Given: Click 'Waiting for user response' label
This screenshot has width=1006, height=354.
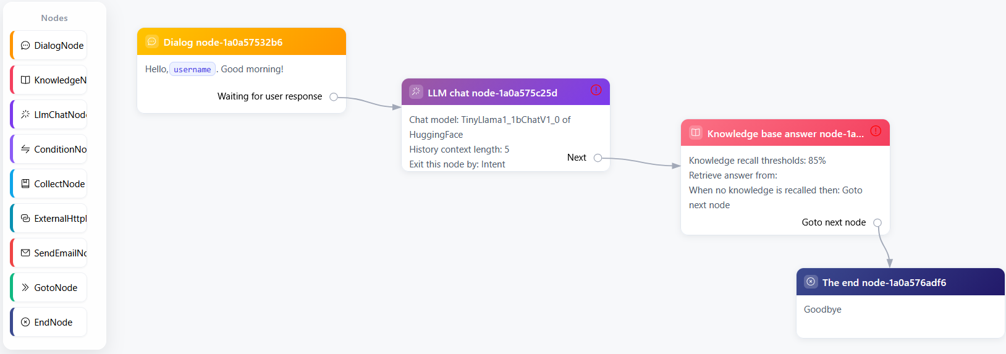Looking at the screenshot, I should [x=269, y=96].
